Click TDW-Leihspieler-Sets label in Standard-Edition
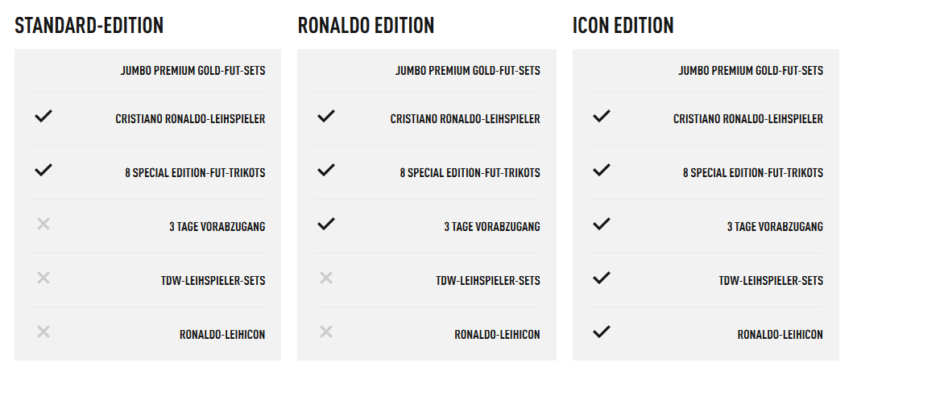948x396 pixels. 213,281
